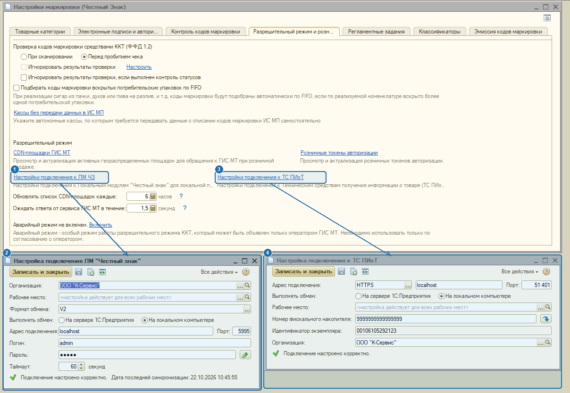570x393 pixels.
Task: Open calculator for the CDN update hours field
Action: (153, 196)
